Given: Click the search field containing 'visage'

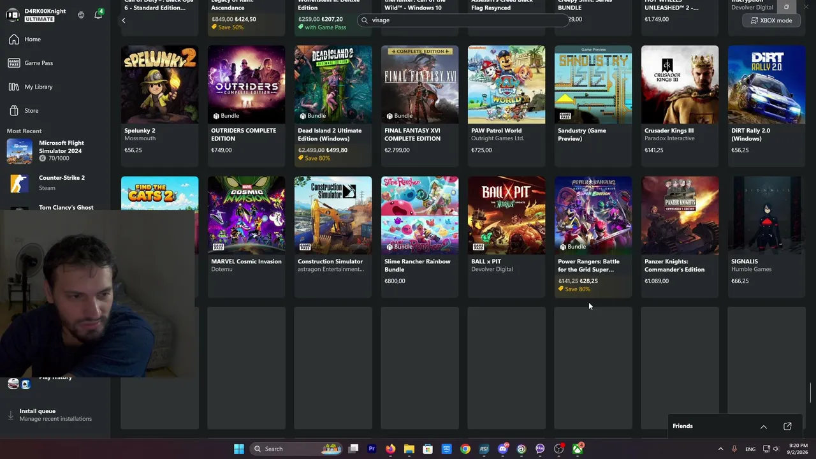Looking at the screenshot, I should [462, 20].
